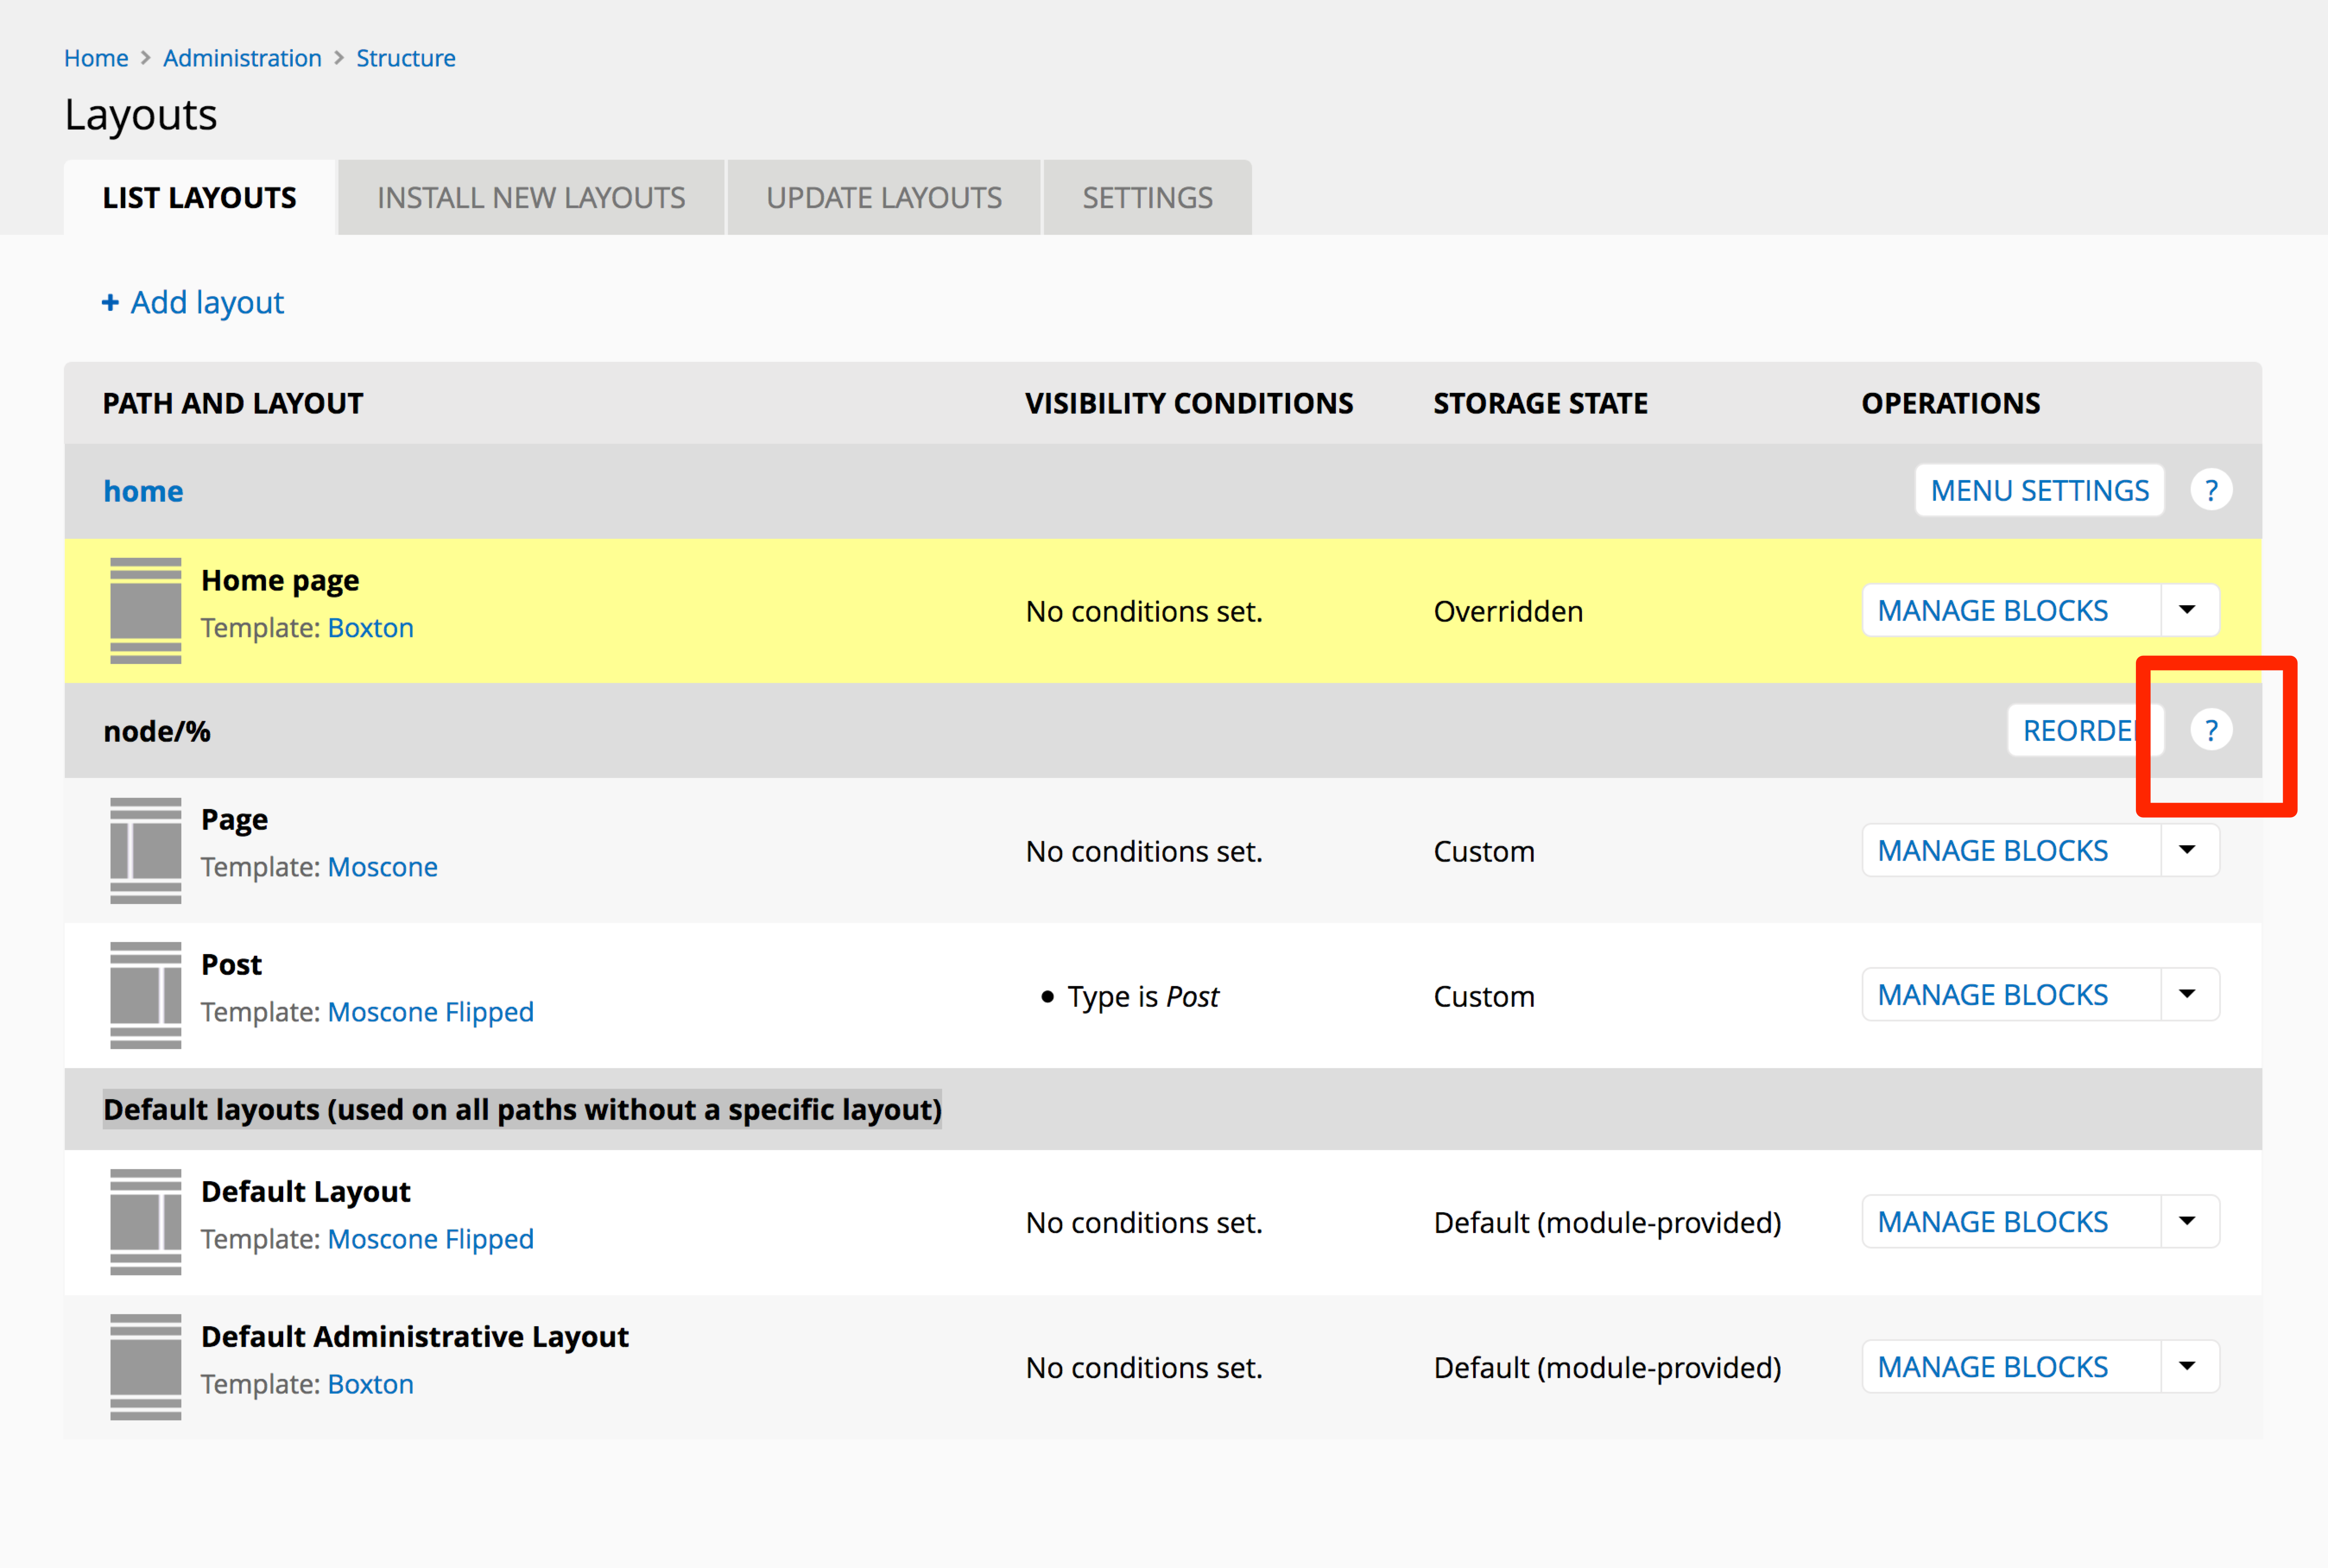
Task: Click the 'Type is Post' condition text
Action: coord(1143,997)
